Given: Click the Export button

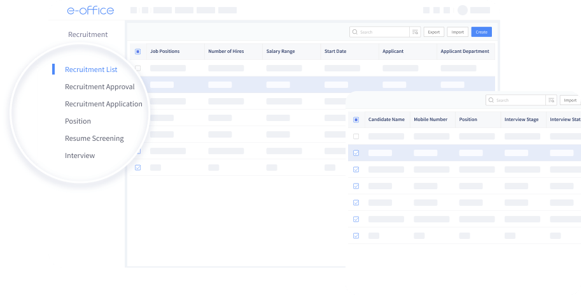Looking at the screenshot, I should [434, 32].
